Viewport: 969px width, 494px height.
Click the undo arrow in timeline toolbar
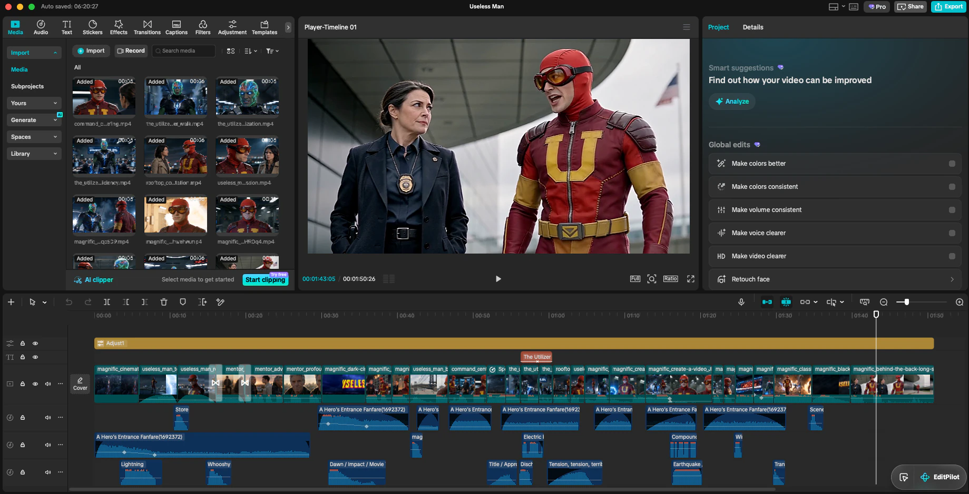click(69, 302)
